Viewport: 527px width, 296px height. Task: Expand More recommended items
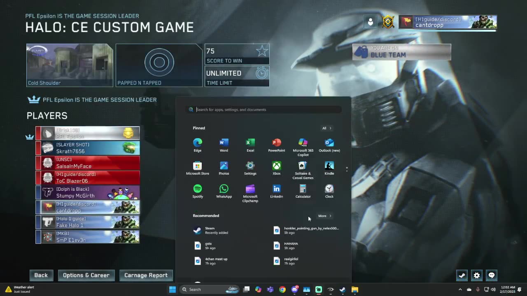[324, 216]
